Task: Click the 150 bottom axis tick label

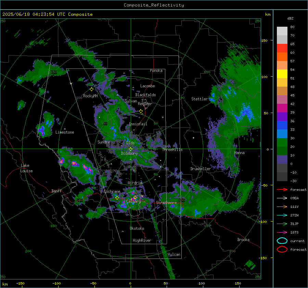Action: (238, 284)
